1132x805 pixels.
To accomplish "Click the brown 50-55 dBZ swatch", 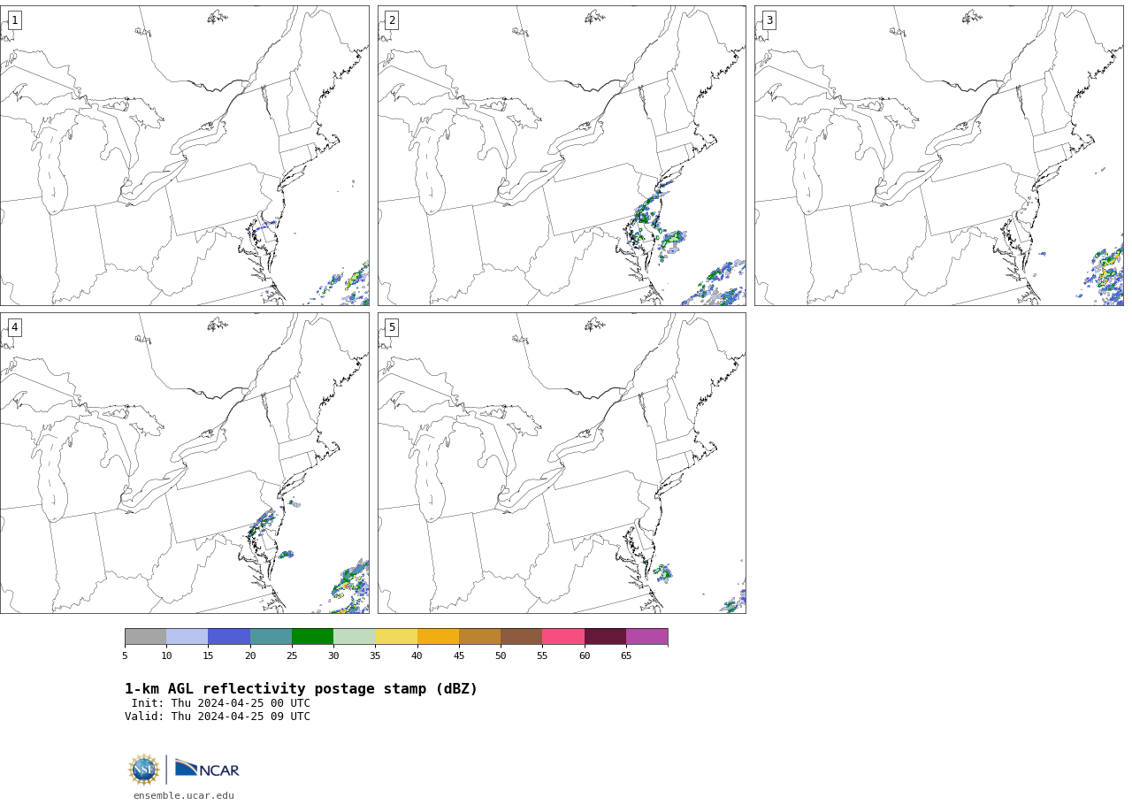I will pyautogui.click(x=522, y=637).
